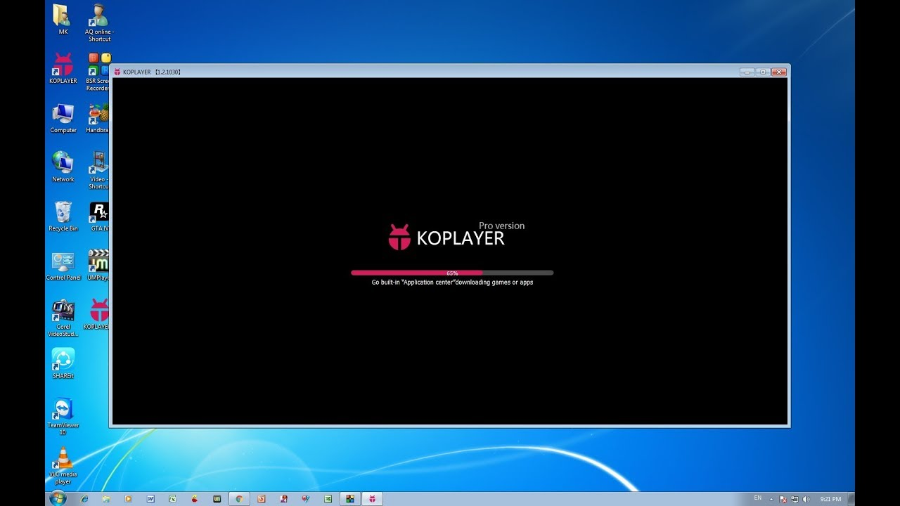
Task: Click the KOPLAYER loading progress bar
Action: coord(452,273)
